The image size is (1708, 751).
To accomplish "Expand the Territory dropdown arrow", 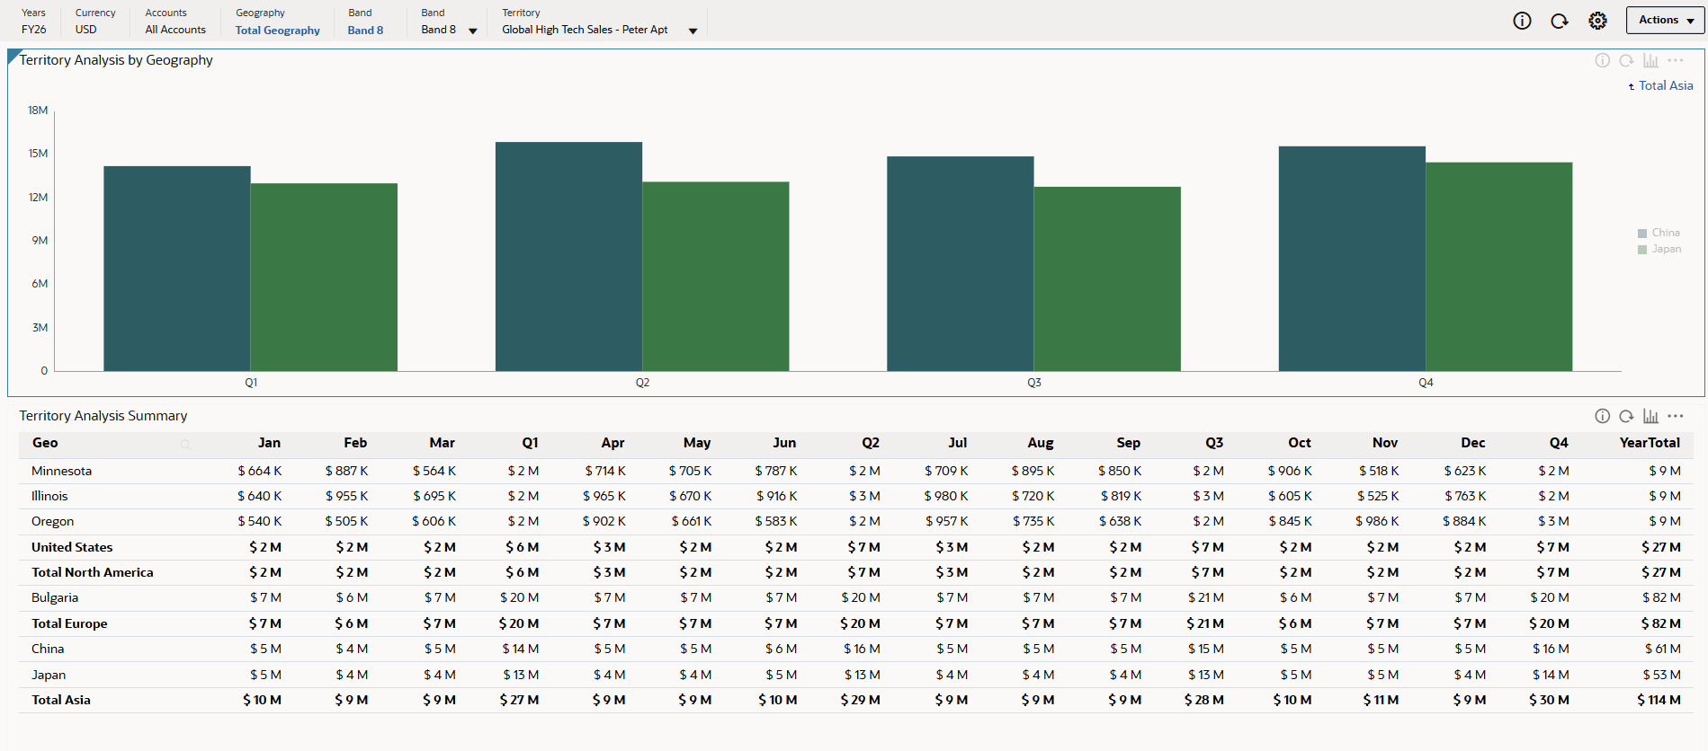I will [x=693, y=31].
